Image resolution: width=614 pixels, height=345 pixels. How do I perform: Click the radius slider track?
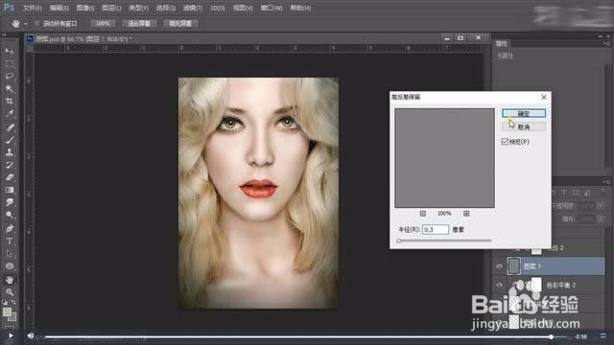tap(444, 241)
